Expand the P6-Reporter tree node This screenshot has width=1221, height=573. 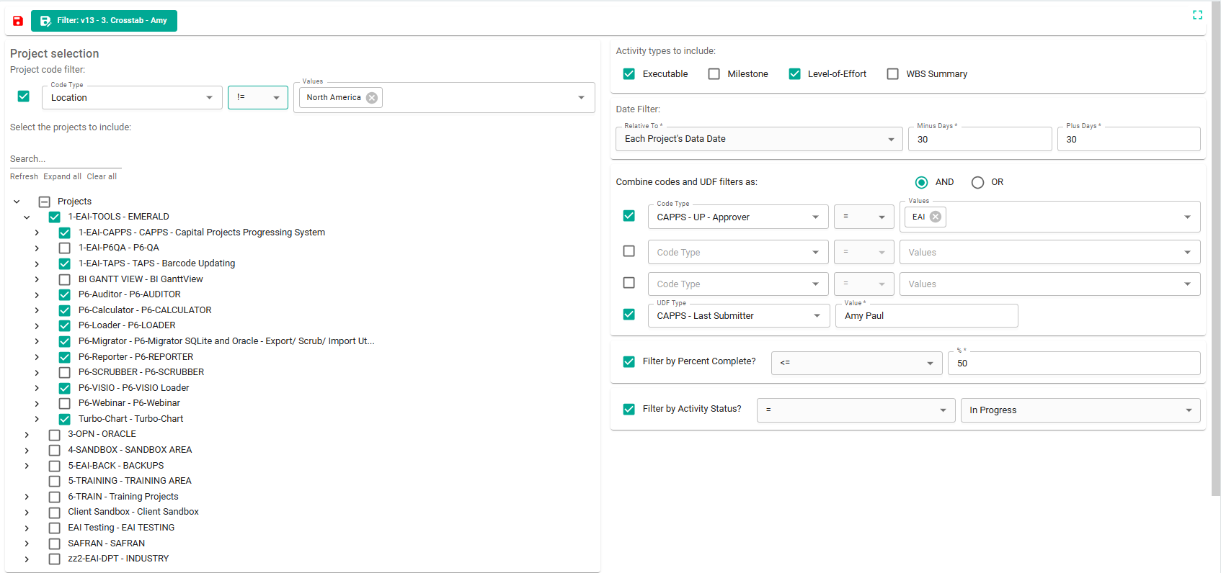click(37, 357)
